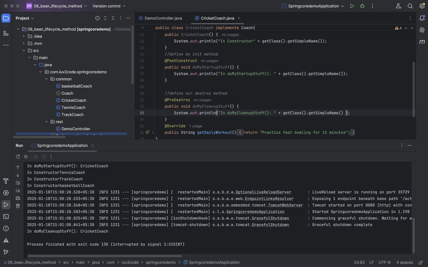The width and height of the screenshot is (428, 267).
Task: Click Select Opened File crosshair icon
Action: [97, 18]
